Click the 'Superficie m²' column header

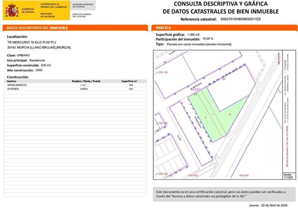click(x=129, y=81)
